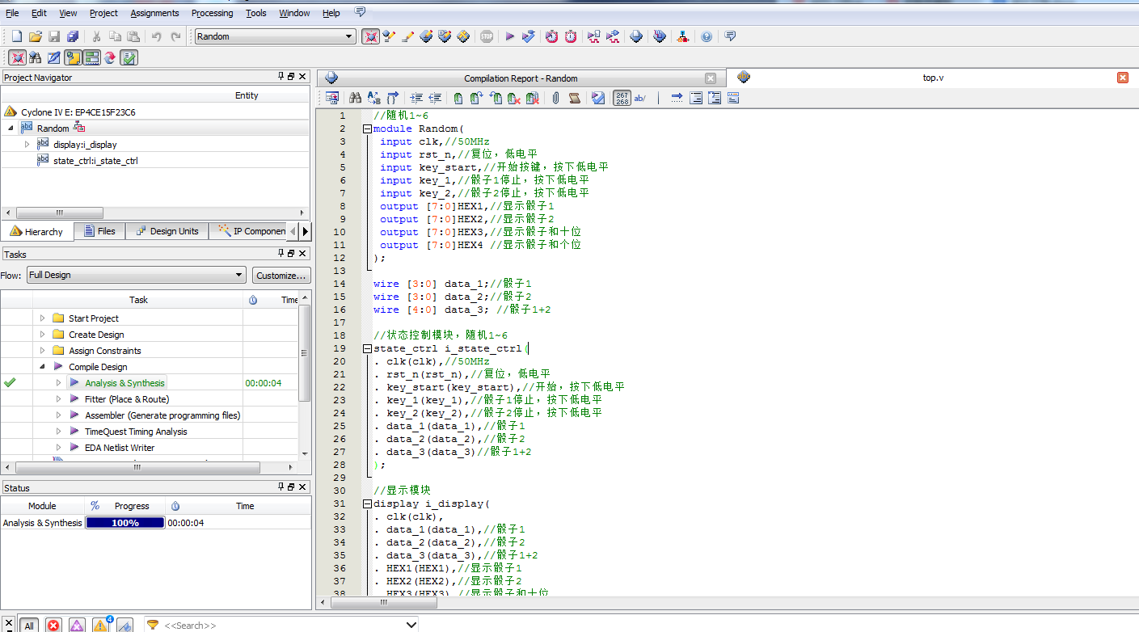
Task: Click the undo arrow in the toolbar
Action: pos(156,36)
